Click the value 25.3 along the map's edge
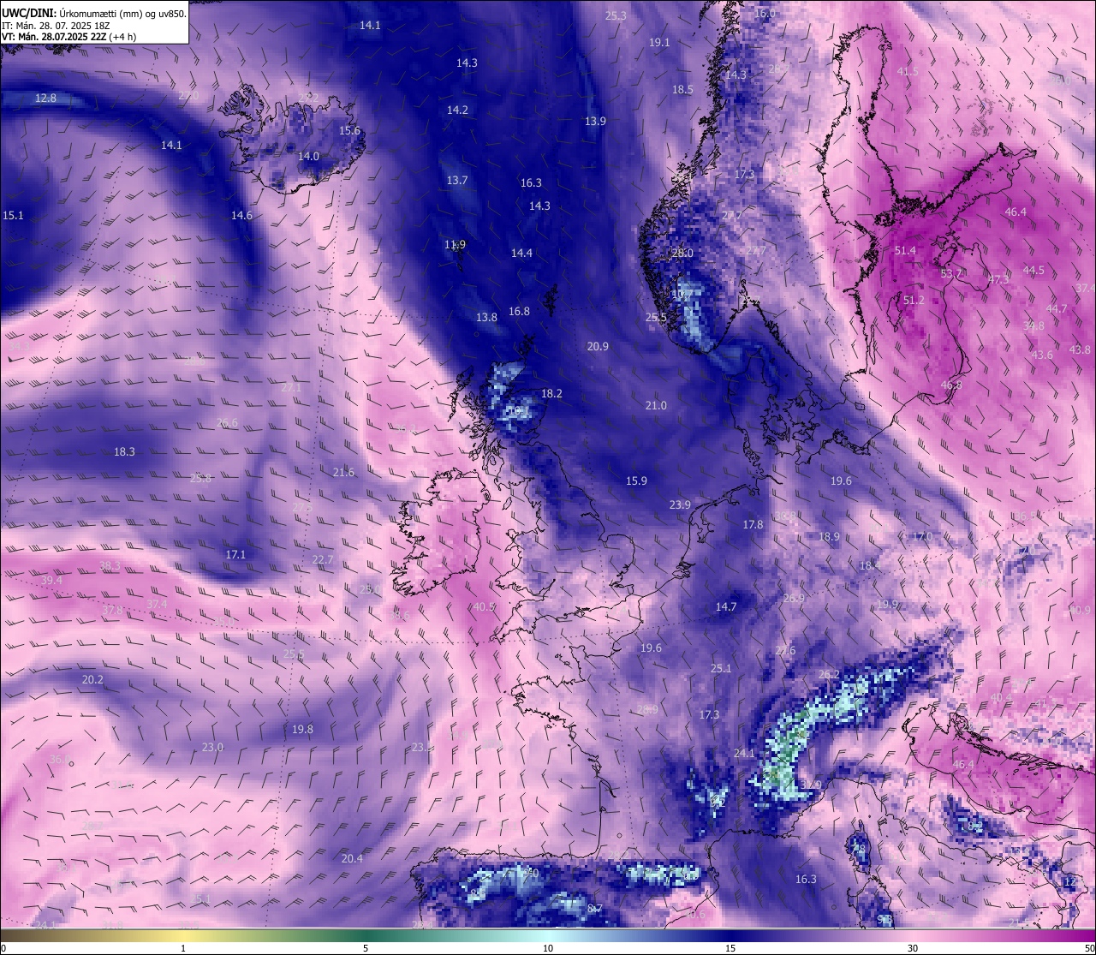This screenshot has width=1096, height=955. point(616,16)
